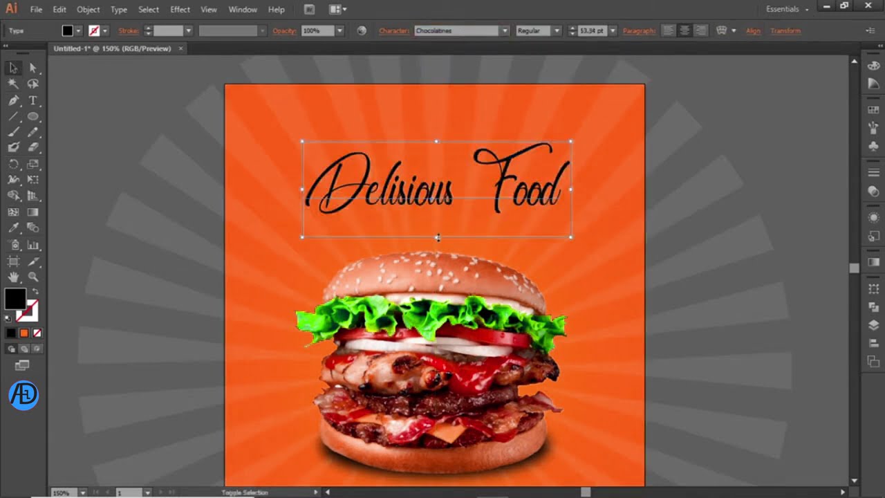Select the Selection tool (black arrow)

point(13,68)
